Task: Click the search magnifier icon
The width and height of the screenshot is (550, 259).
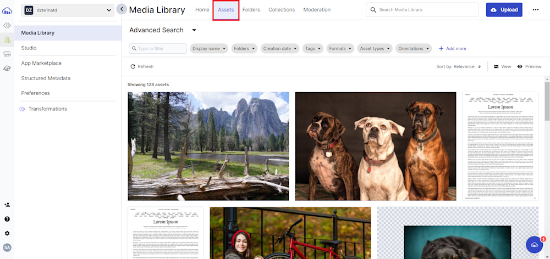Action: click(x=373, y=10)
